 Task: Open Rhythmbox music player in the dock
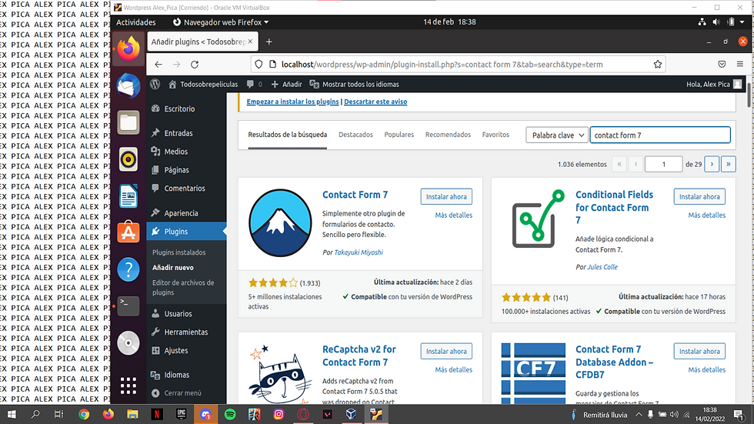(x=128, y=159)
